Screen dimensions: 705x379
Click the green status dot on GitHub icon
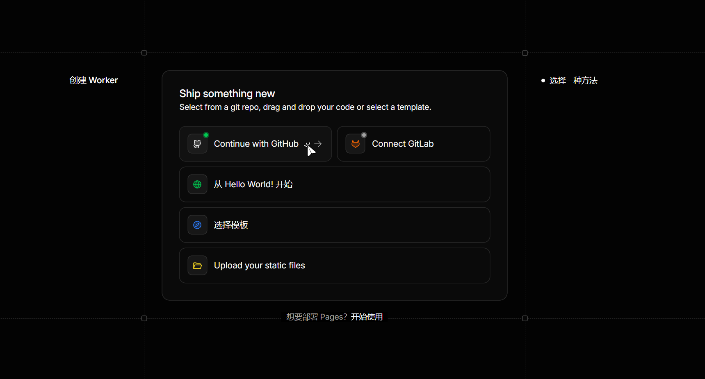pyautogui.click(x=206, y=135)
